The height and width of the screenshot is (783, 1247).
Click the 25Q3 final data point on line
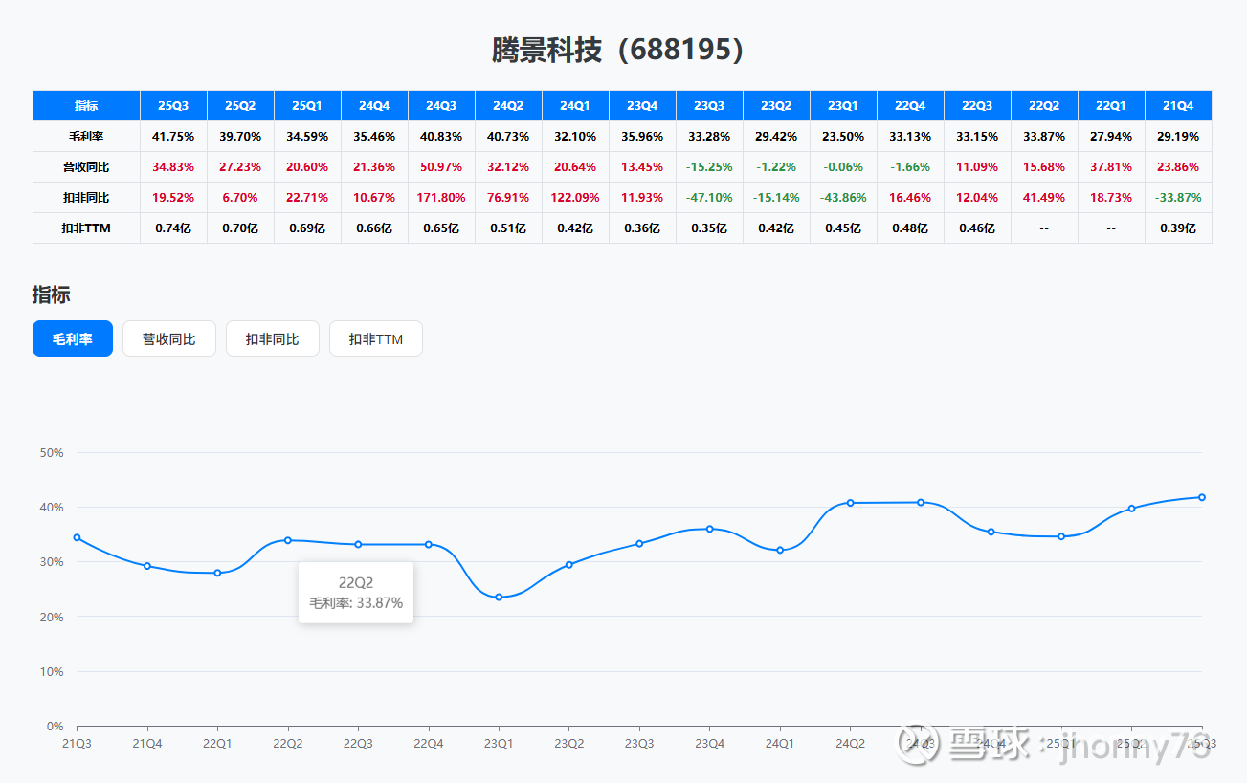click(x=1202, y=497)
